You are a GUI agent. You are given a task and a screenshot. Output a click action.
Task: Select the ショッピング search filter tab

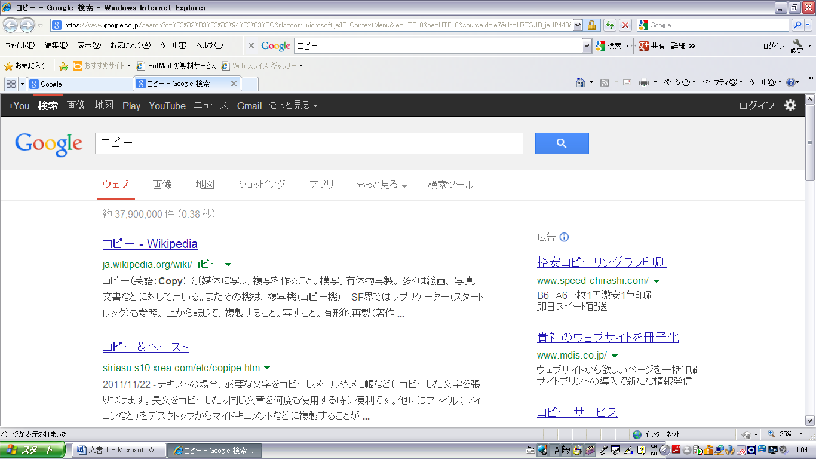click(x=262, y=185)
